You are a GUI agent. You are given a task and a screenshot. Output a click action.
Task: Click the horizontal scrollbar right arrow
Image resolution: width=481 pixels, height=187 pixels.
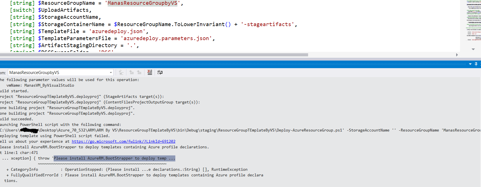click(x=457, y=55)
